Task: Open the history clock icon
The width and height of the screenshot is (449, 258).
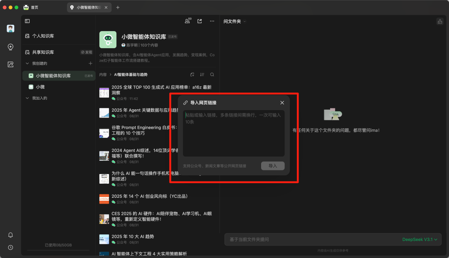Action: [x=10, y=248]
